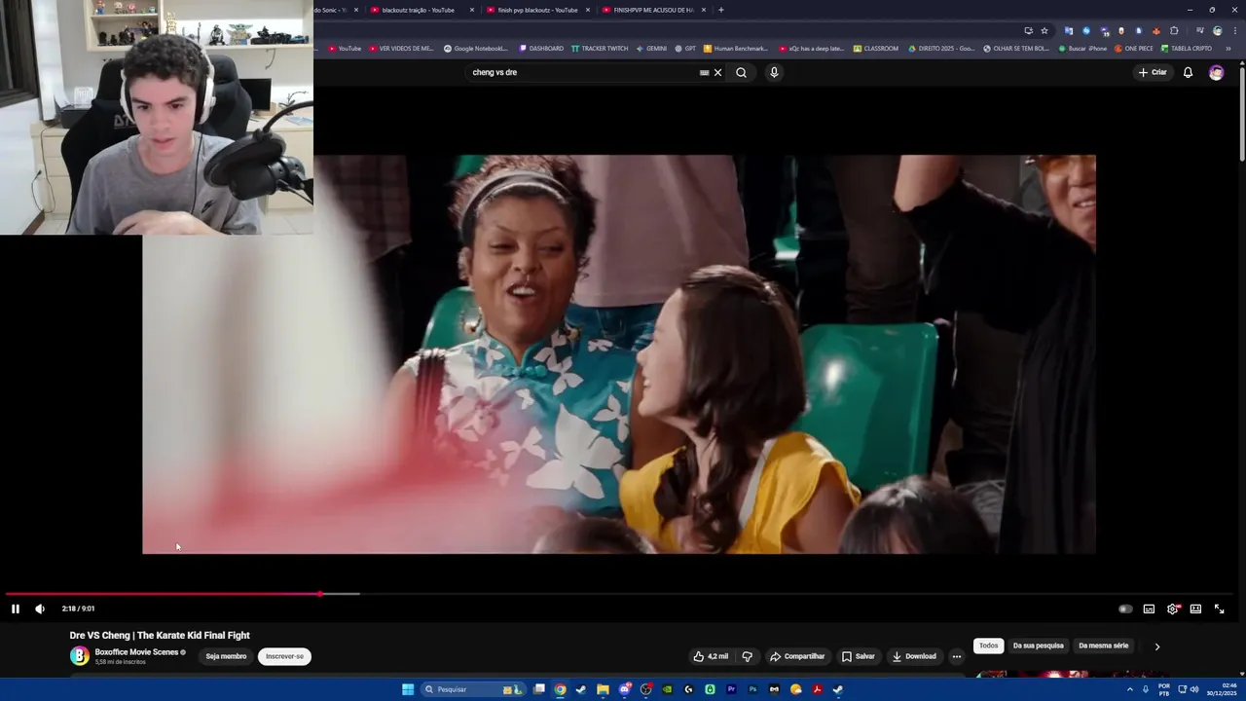Open YouTube notifications bell
The height and width of the screenshot is (701, 1246).
1188,72
